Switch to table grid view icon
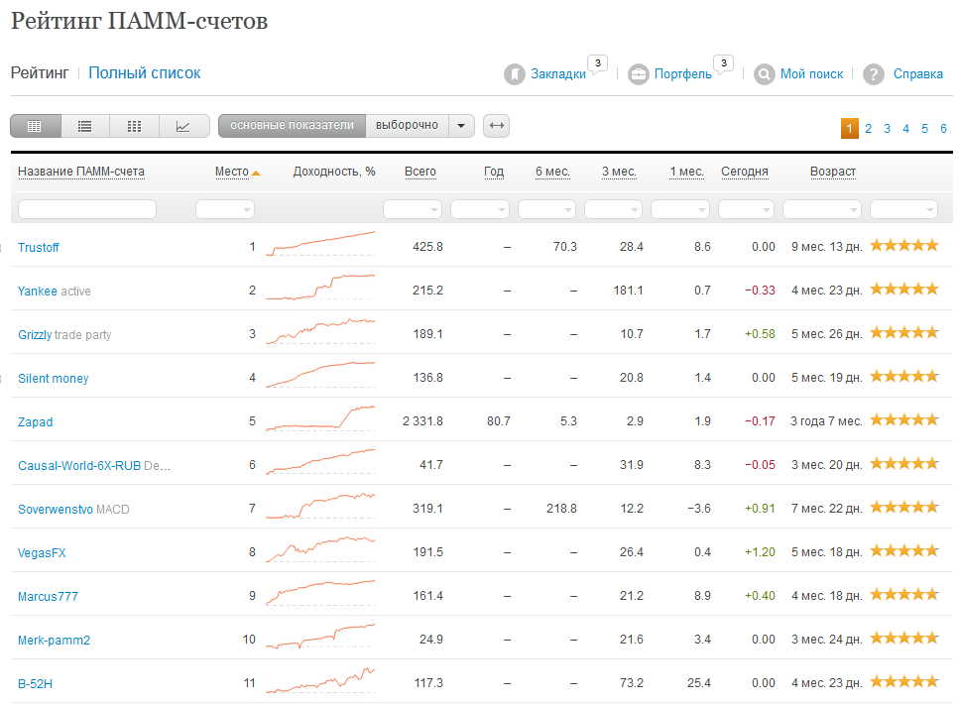The image size is (959, 705). pyautogui.click(x=35, y=126)
